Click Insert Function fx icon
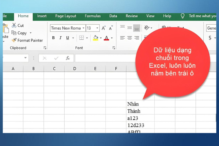The image size is (219, 146). click(x=68, y=58)
